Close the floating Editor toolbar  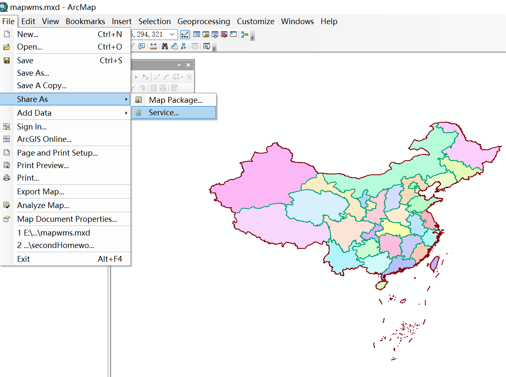[x=188, y=65]
